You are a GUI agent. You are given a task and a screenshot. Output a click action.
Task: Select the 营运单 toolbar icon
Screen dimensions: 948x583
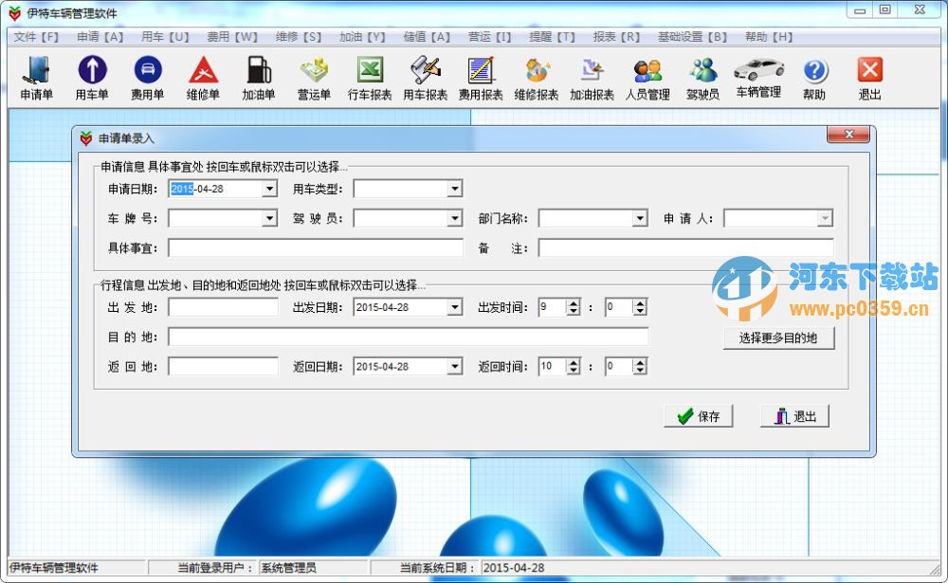click(x=314, y=76)
